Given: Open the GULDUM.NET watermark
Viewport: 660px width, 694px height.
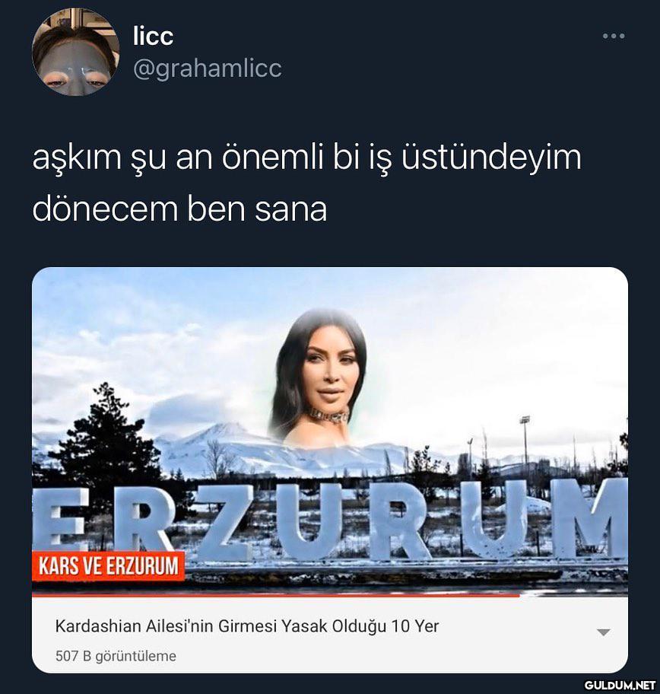Looking at the screenshot, I should tap(620, 686).
